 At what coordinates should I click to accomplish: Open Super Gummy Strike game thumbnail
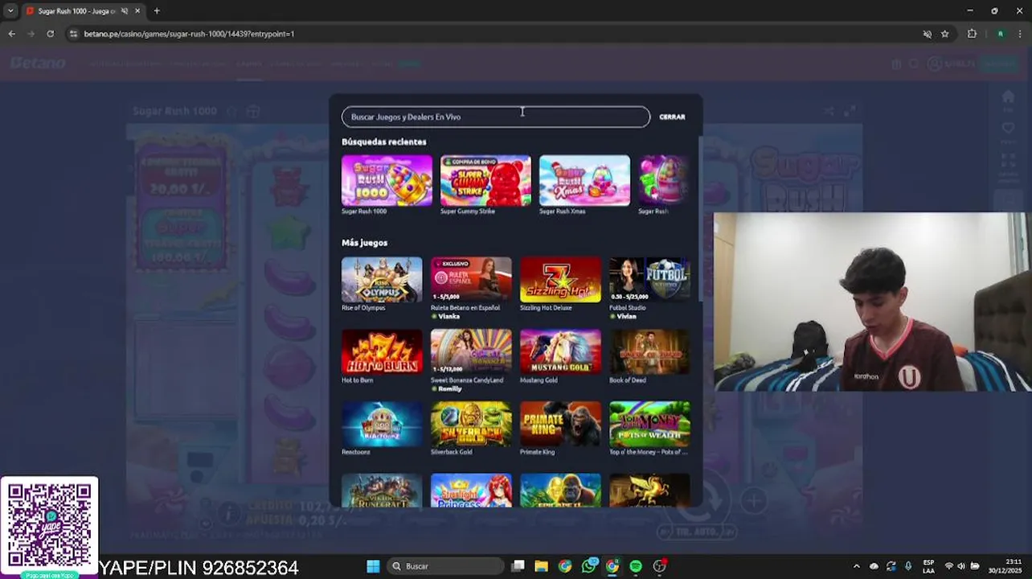click(485, 180)
